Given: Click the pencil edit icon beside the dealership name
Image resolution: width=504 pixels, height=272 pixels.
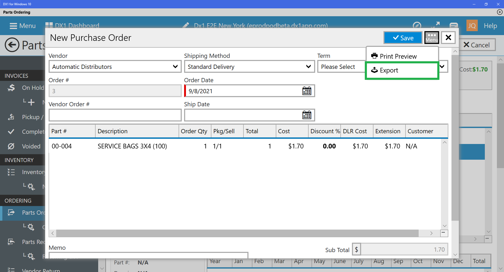Looking at the screenshot, I should (x=186, y=25).
